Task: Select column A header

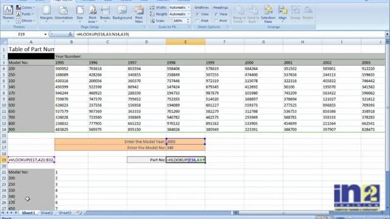Action: pyautogui.click(x=31, y=42)
